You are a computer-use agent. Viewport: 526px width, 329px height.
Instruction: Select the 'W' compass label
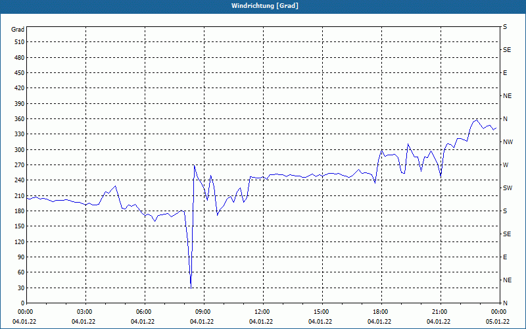point(506,165)
